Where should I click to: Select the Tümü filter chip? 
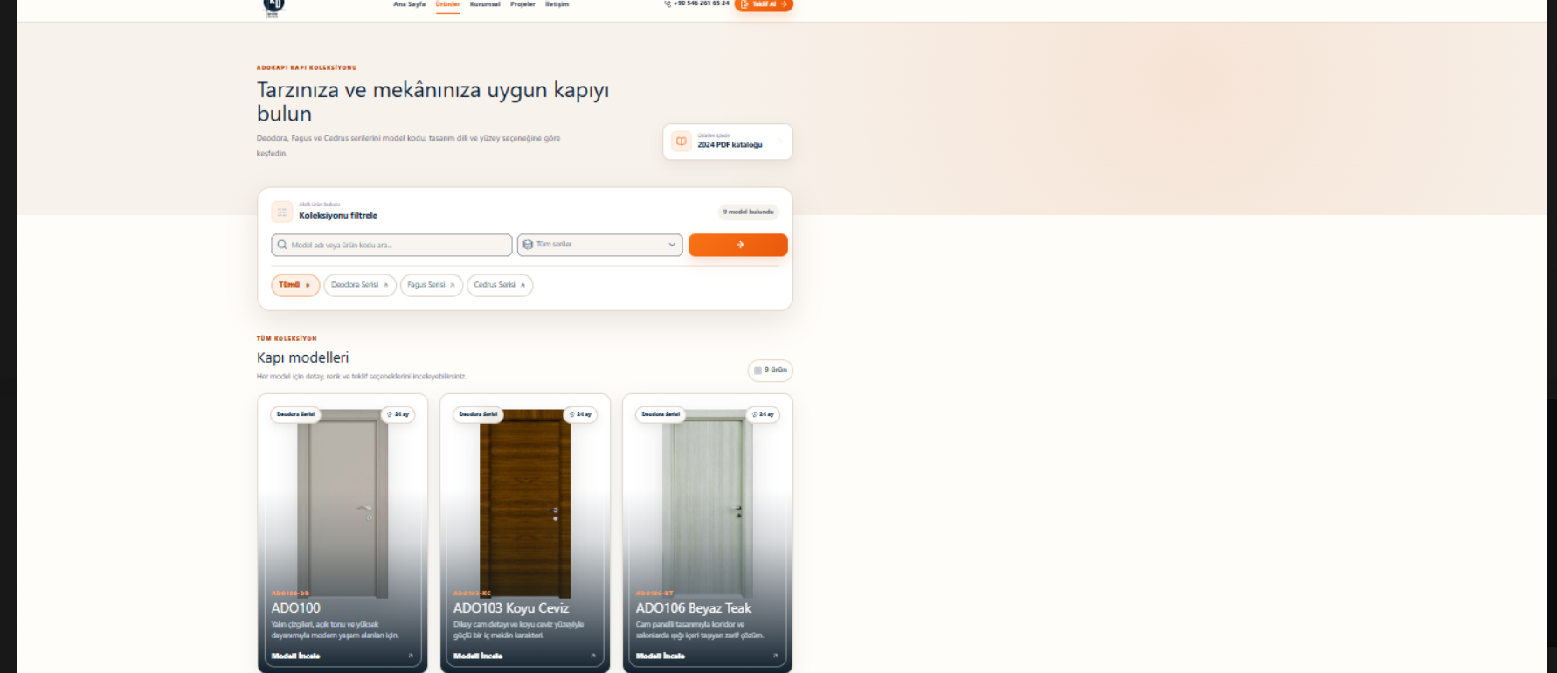(x=295, y=285)
